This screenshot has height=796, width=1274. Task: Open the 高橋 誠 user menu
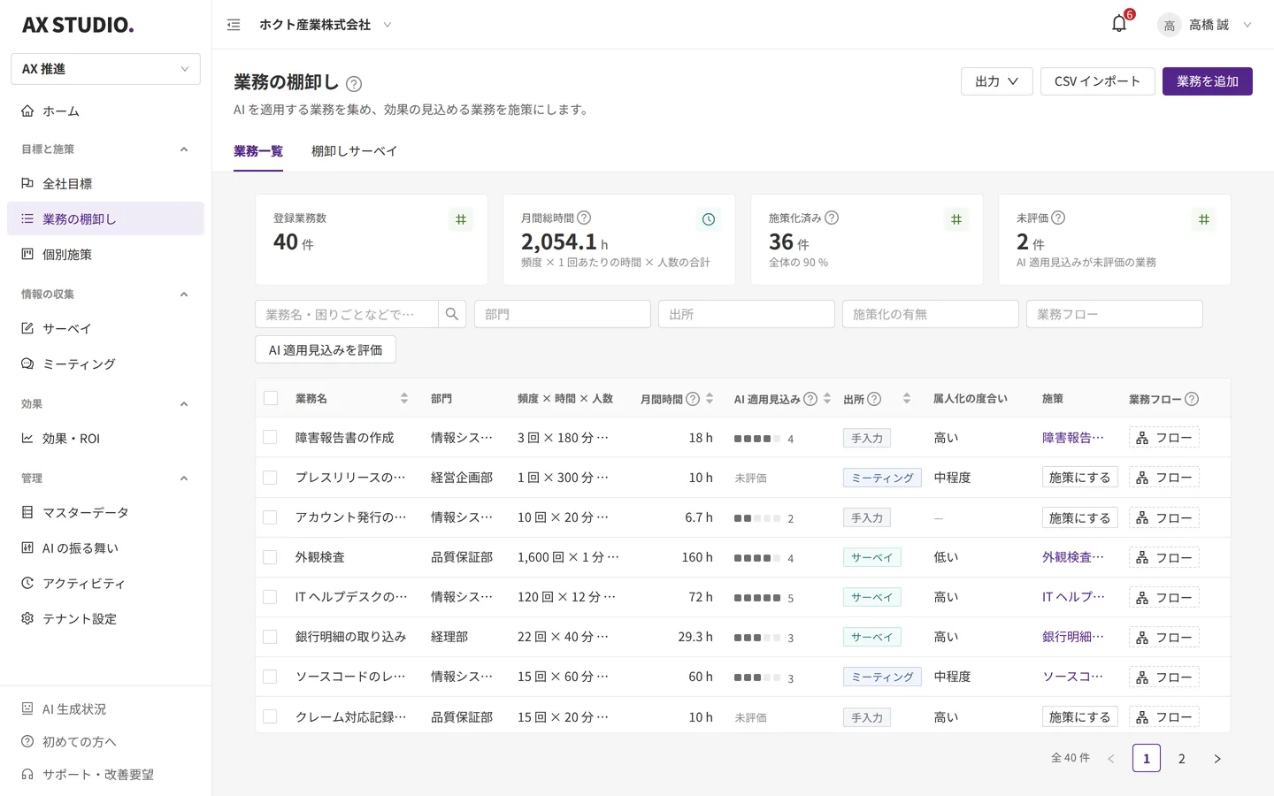(x=1205, y=25)
